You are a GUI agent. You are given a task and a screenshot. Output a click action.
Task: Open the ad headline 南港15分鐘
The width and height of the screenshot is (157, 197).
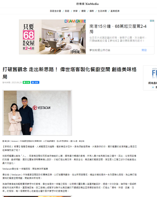118,29
